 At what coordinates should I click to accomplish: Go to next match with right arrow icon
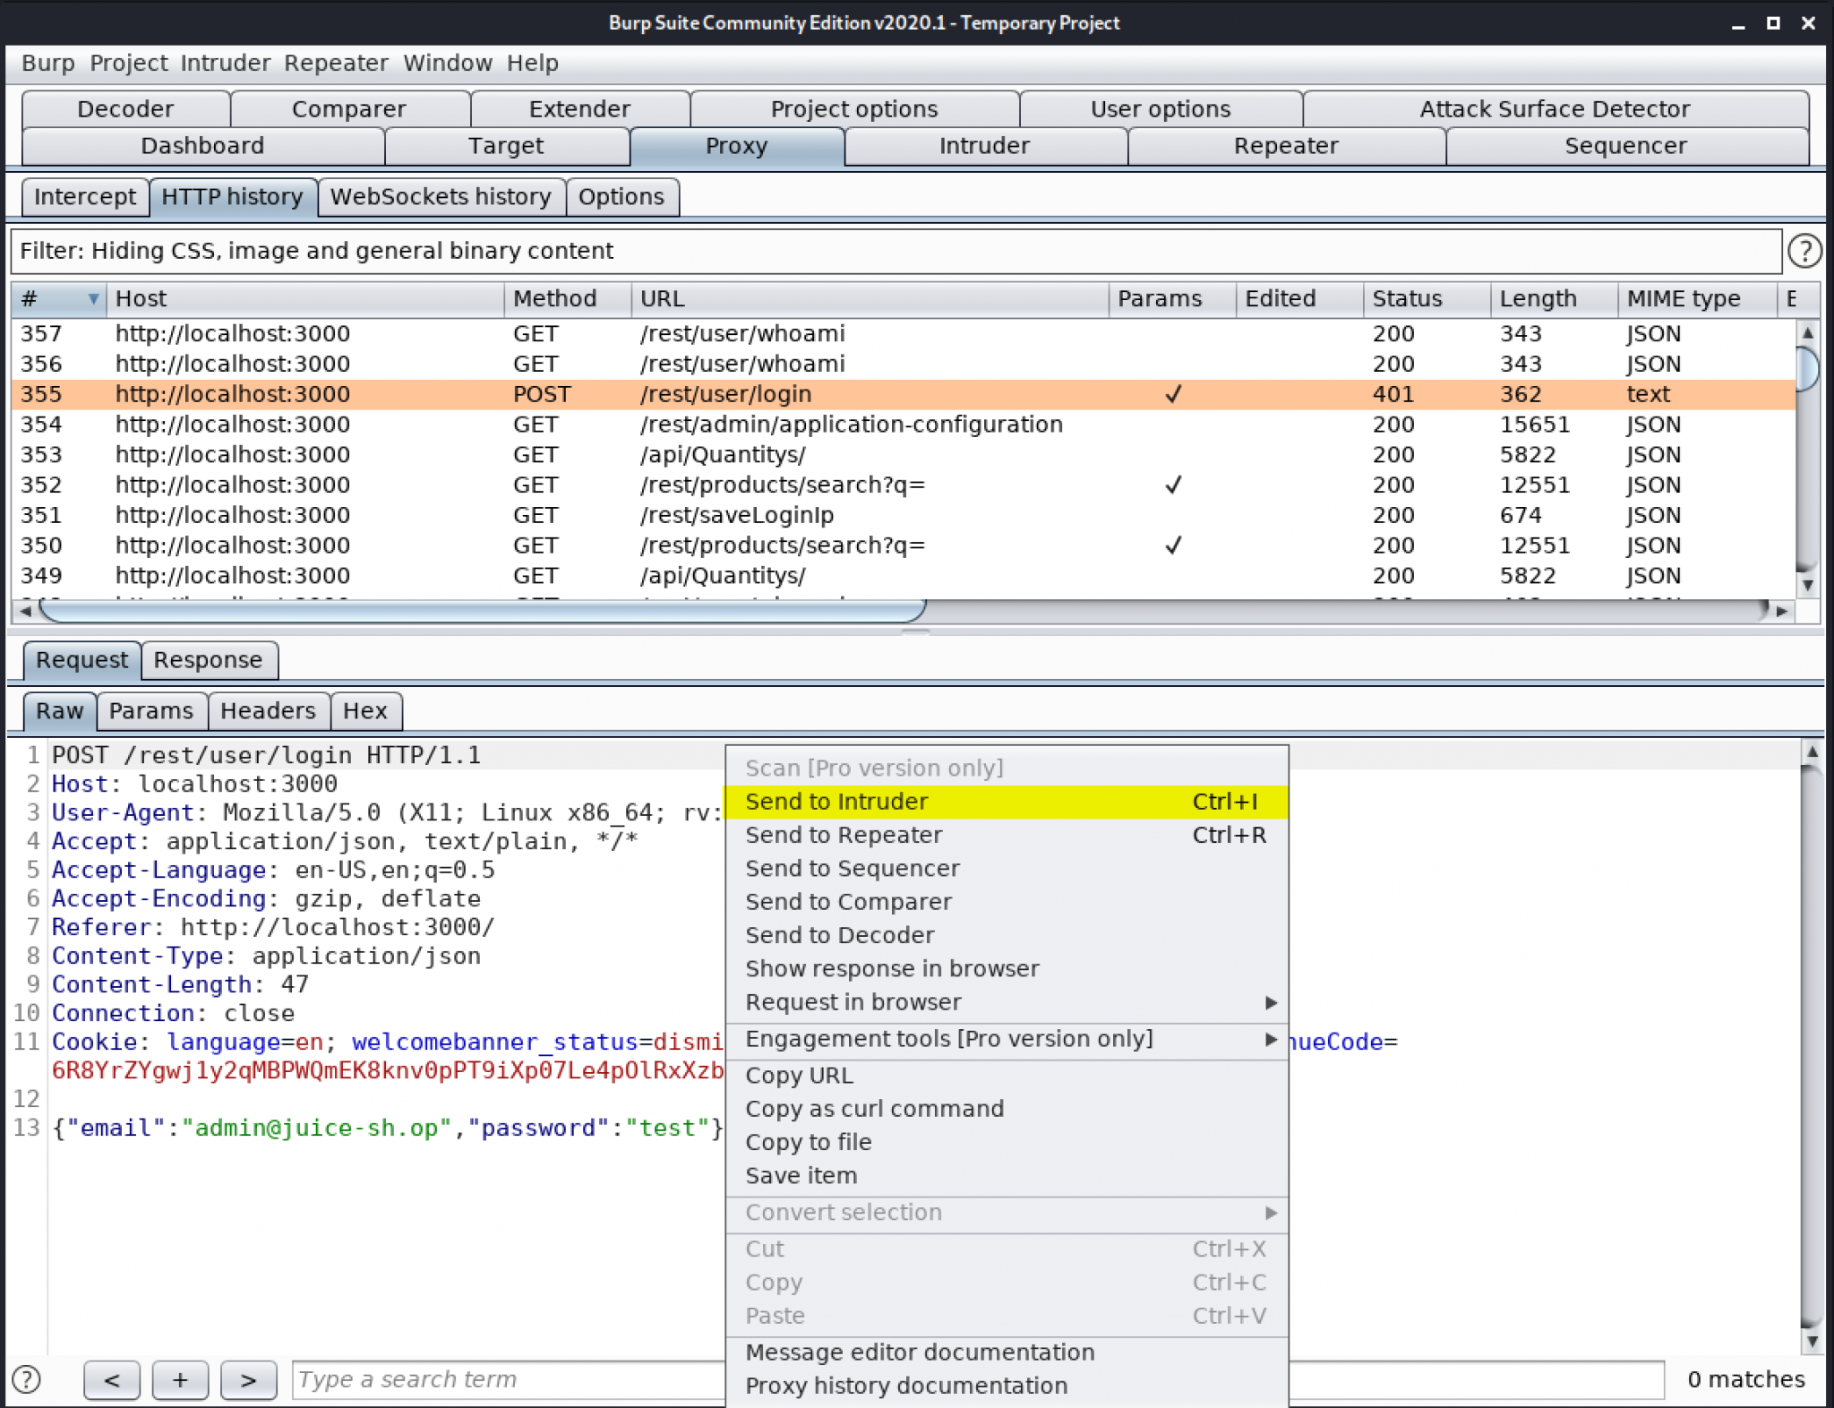tap(249, 1380)
